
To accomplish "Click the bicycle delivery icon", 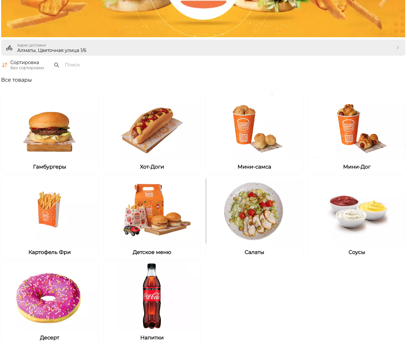I will 9,48.
